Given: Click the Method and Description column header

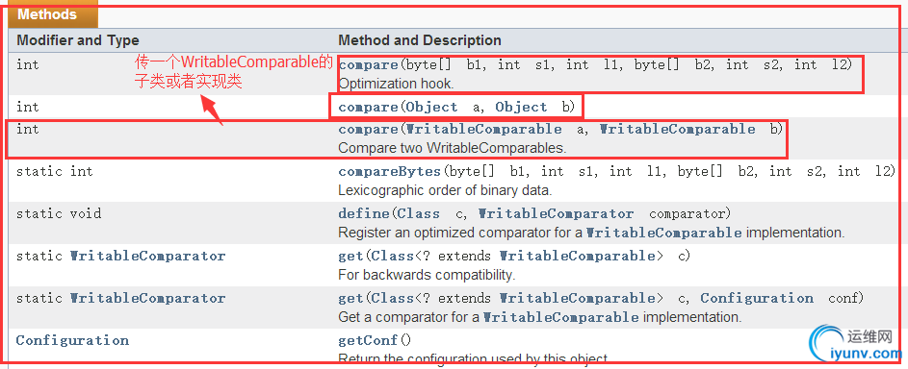Looking at the screenshot, I should (420, 40).
